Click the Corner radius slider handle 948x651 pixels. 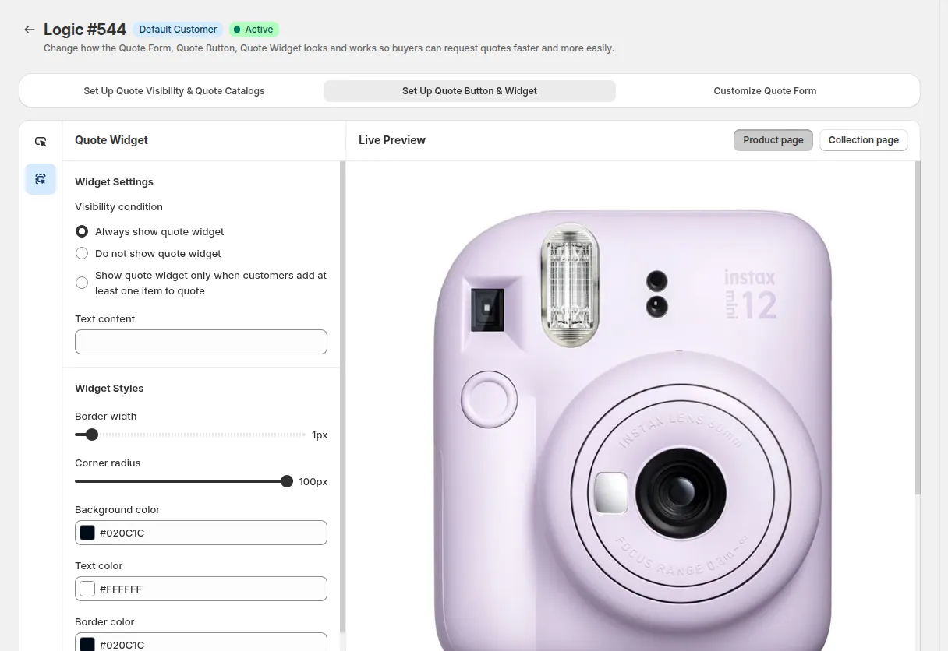(x=287, y=481)
